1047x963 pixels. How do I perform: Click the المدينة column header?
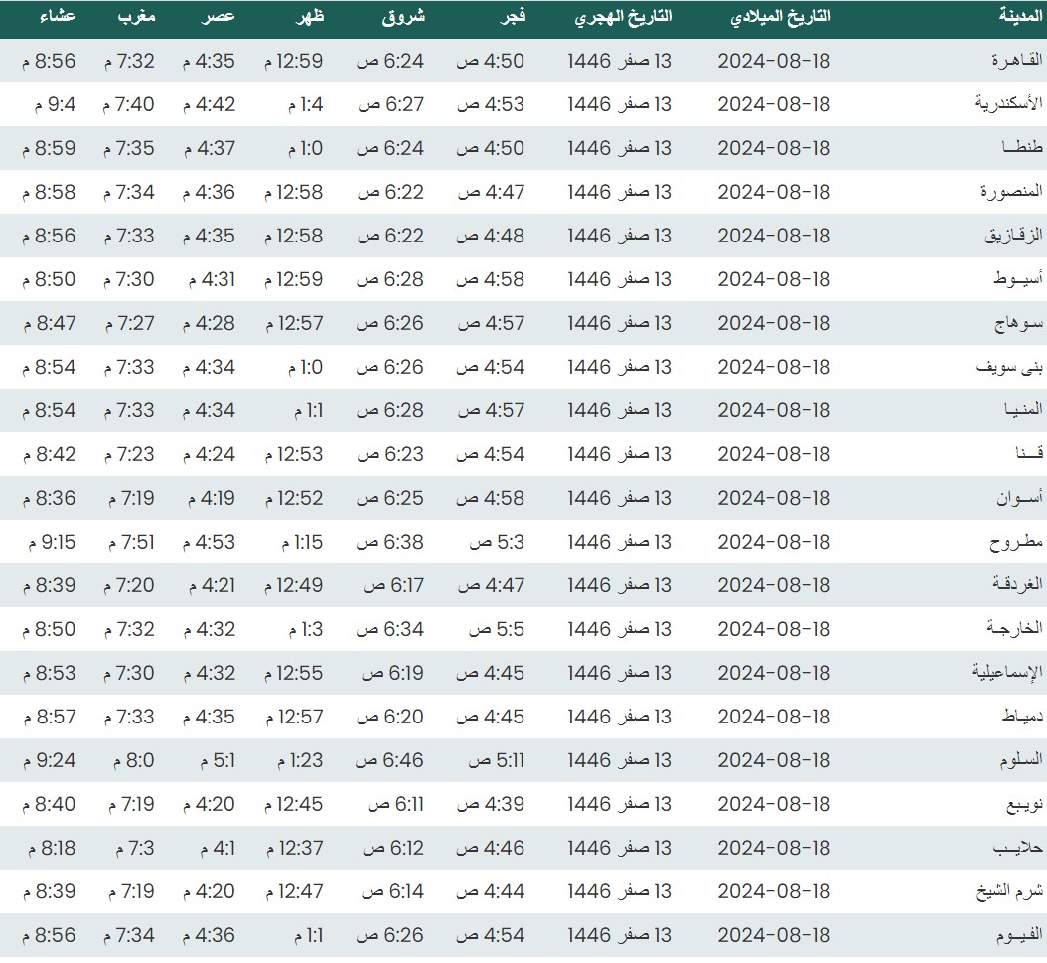point(1020,17)
